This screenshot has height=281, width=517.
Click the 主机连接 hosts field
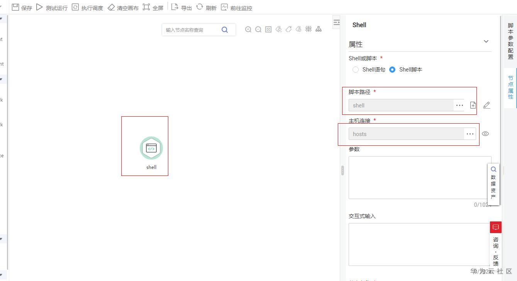406,134
